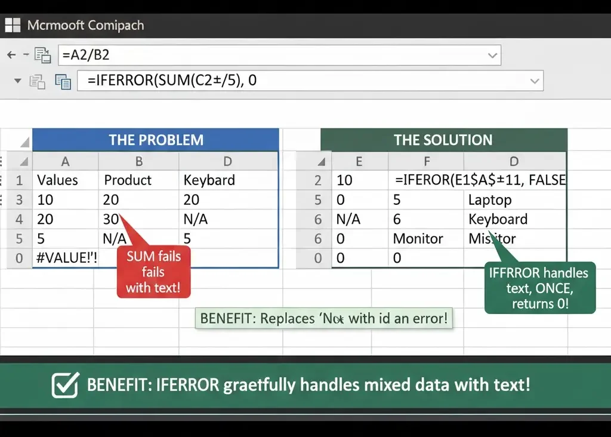Click the icon directly left of IFERROR formula field
This screenshot has width=611, height=437.
63,81
